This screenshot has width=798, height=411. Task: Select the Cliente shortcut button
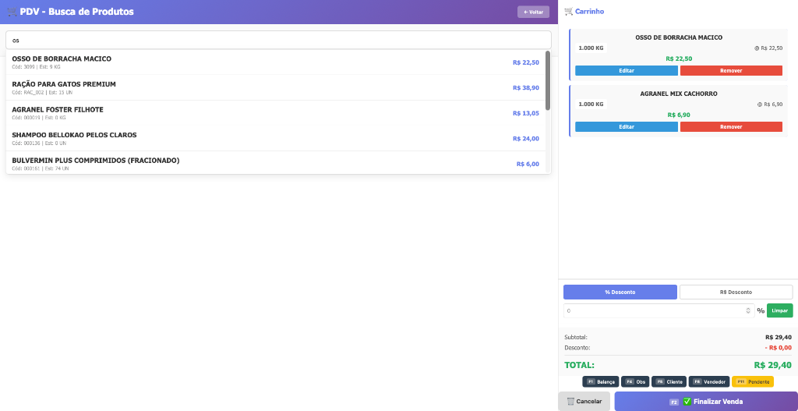coord(669,381)
